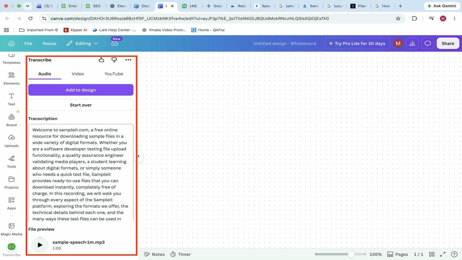462x260 pixels.
Task: View site information icon in address bar
Action: pos(44,18)
